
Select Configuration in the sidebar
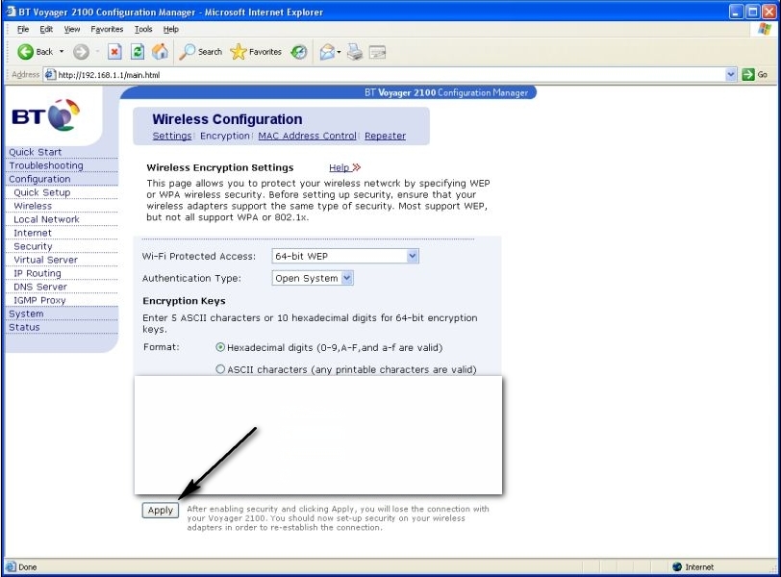(39, 179)
